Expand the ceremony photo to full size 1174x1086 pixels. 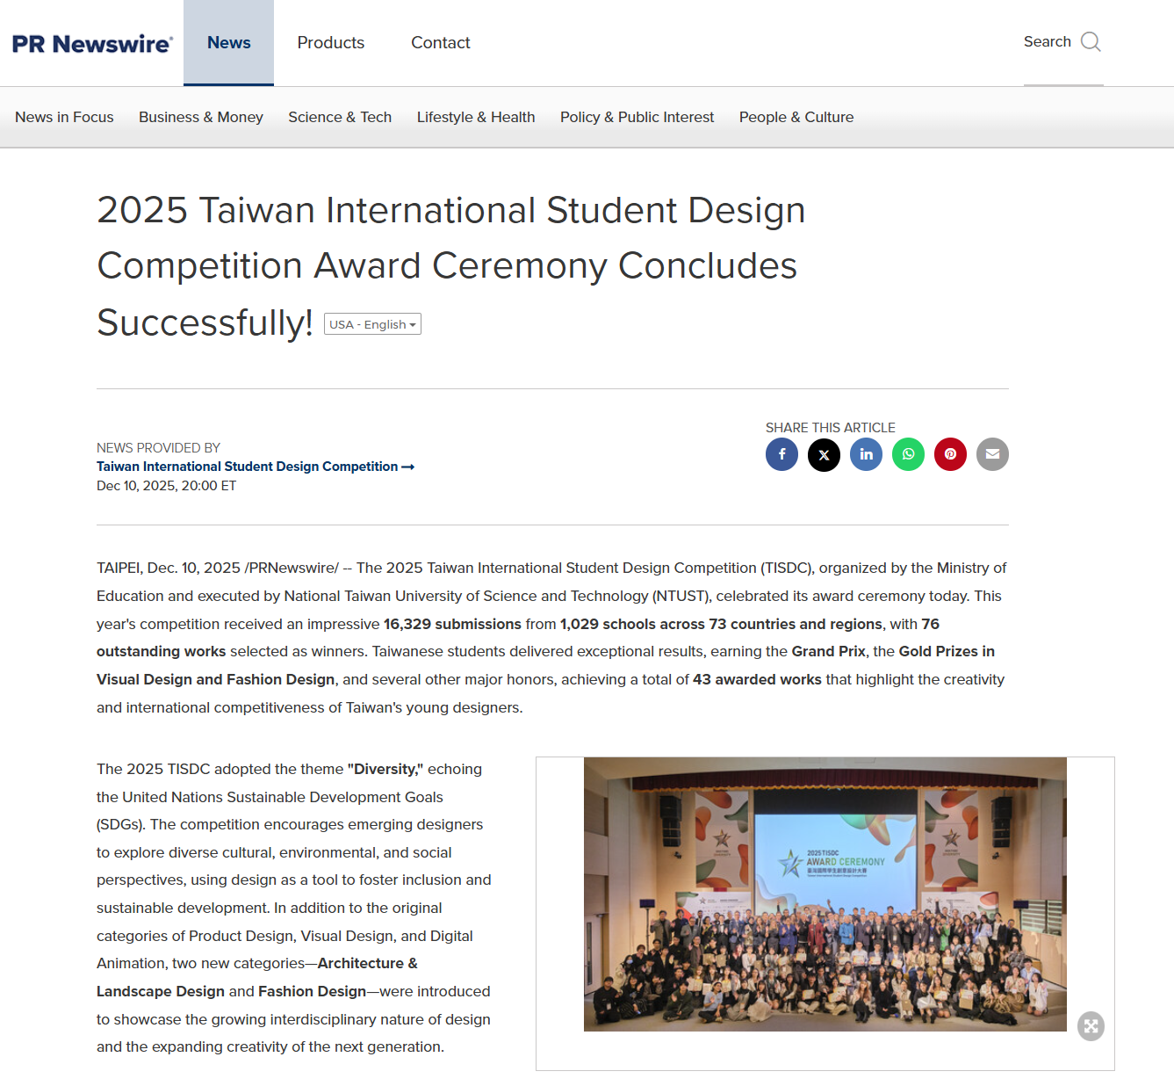point(1091,1025)
